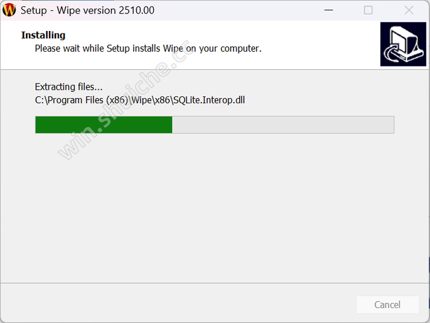Click the disabled maximize button
This screenshot has width=430, height=323.
[368, 10]
